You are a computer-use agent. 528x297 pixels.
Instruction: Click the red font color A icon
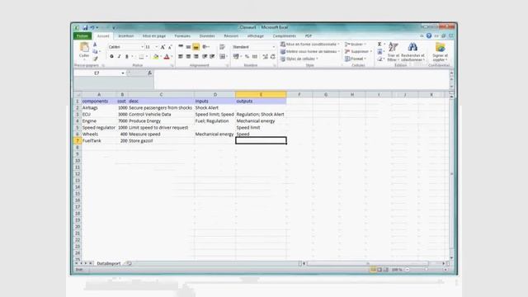(x=167, y=57)
